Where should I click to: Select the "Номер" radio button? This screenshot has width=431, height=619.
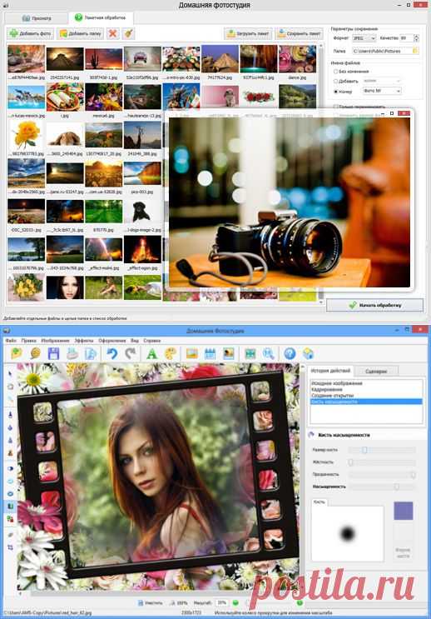[x=336, y=91]
